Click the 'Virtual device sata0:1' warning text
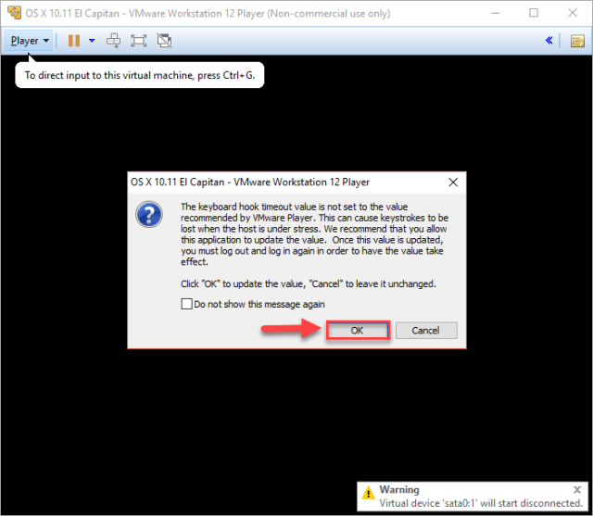593x516 pixels. pyautogui.click(x=481, y=503)
